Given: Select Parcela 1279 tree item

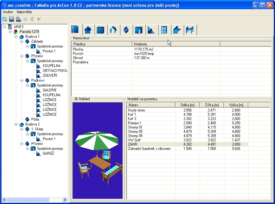Looking at the screenshot, I should (29, 32).
